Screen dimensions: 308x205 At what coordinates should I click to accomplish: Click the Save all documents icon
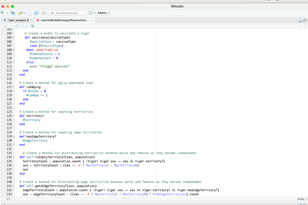tap(36, 13)
